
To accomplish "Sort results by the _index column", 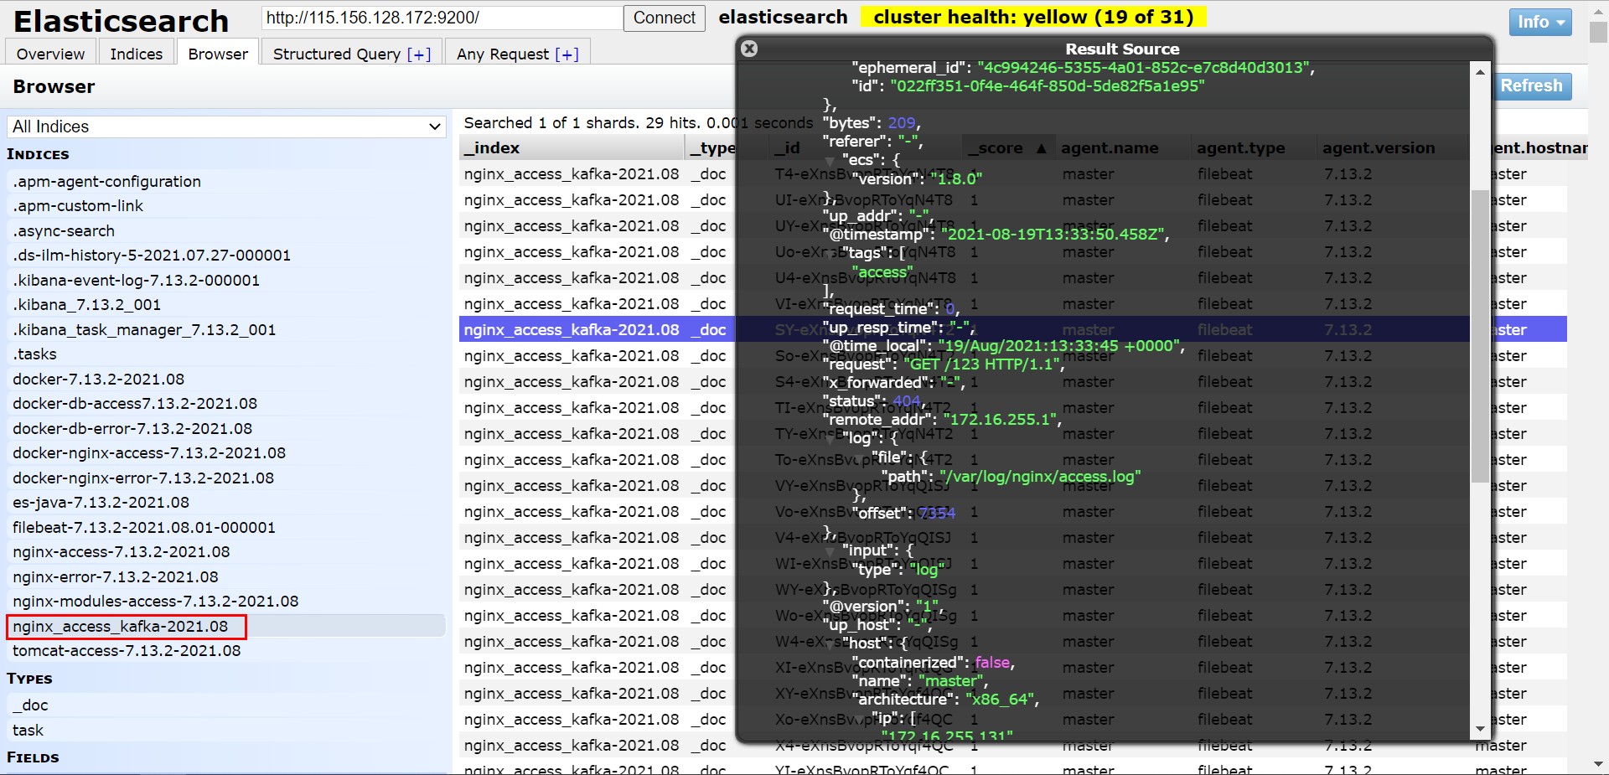I will (x=572, y=147).
